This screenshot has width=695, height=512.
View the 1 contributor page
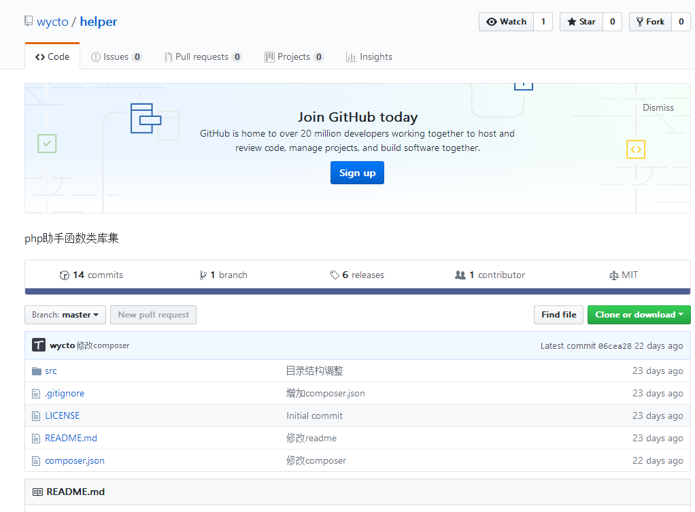(490, 275)
